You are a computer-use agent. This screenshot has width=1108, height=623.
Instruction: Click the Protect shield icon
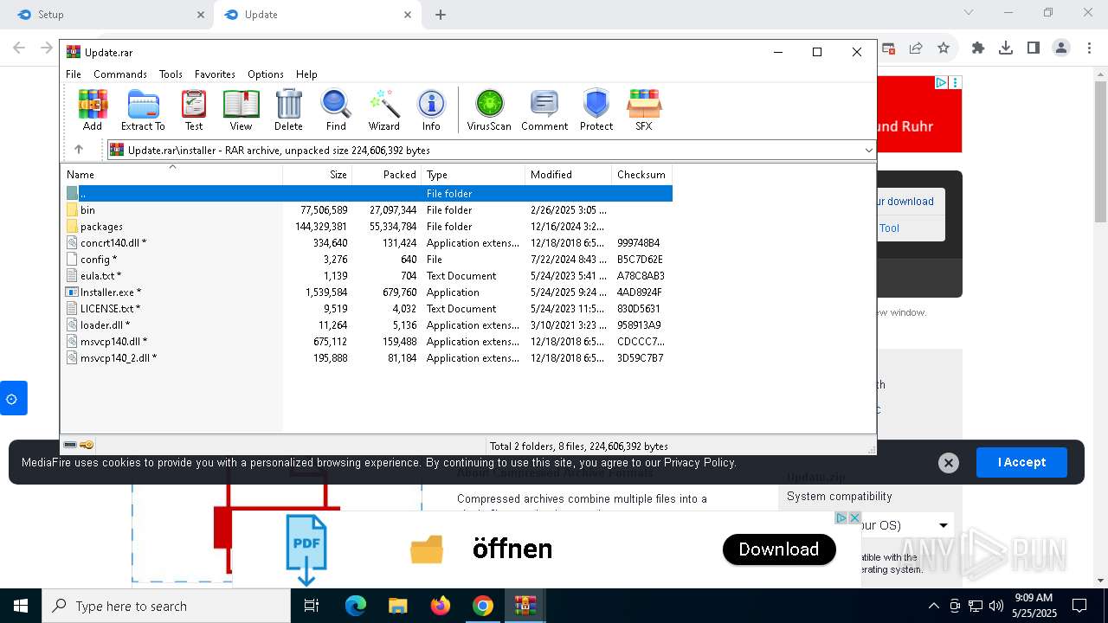596,110
